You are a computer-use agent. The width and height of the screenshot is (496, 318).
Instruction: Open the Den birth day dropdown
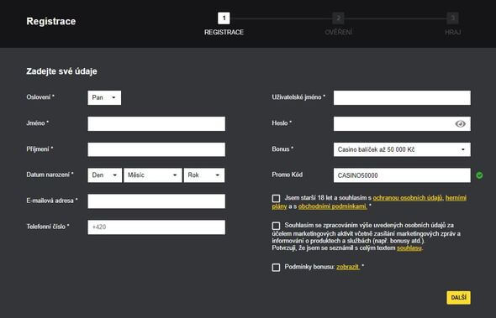[105, 175]
